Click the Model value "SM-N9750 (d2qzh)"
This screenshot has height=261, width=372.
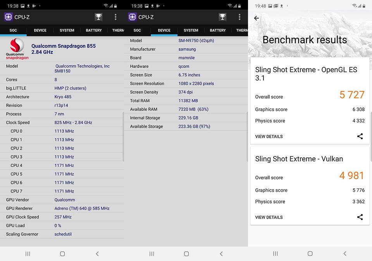point(196,41)
